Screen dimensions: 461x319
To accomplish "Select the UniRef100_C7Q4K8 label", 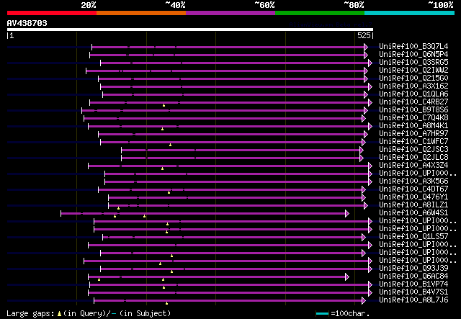I will 413,118.
